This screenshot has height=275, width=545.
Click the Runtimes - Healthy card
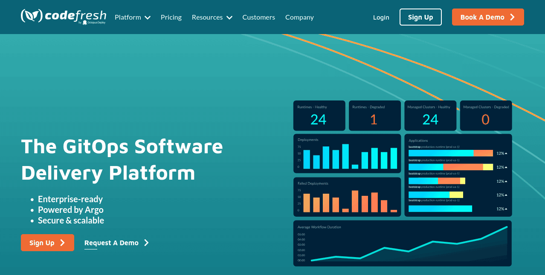(x=319, y=115)
